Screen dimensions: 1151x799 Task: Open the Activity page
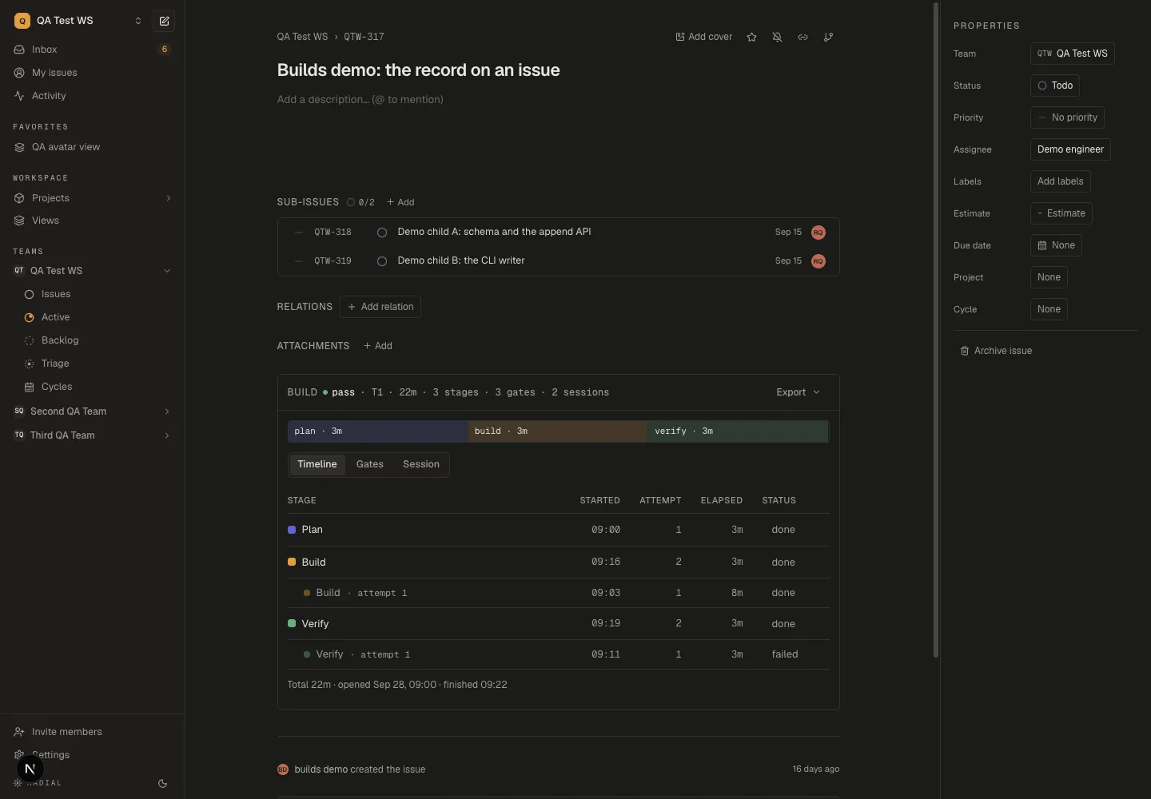92,96
